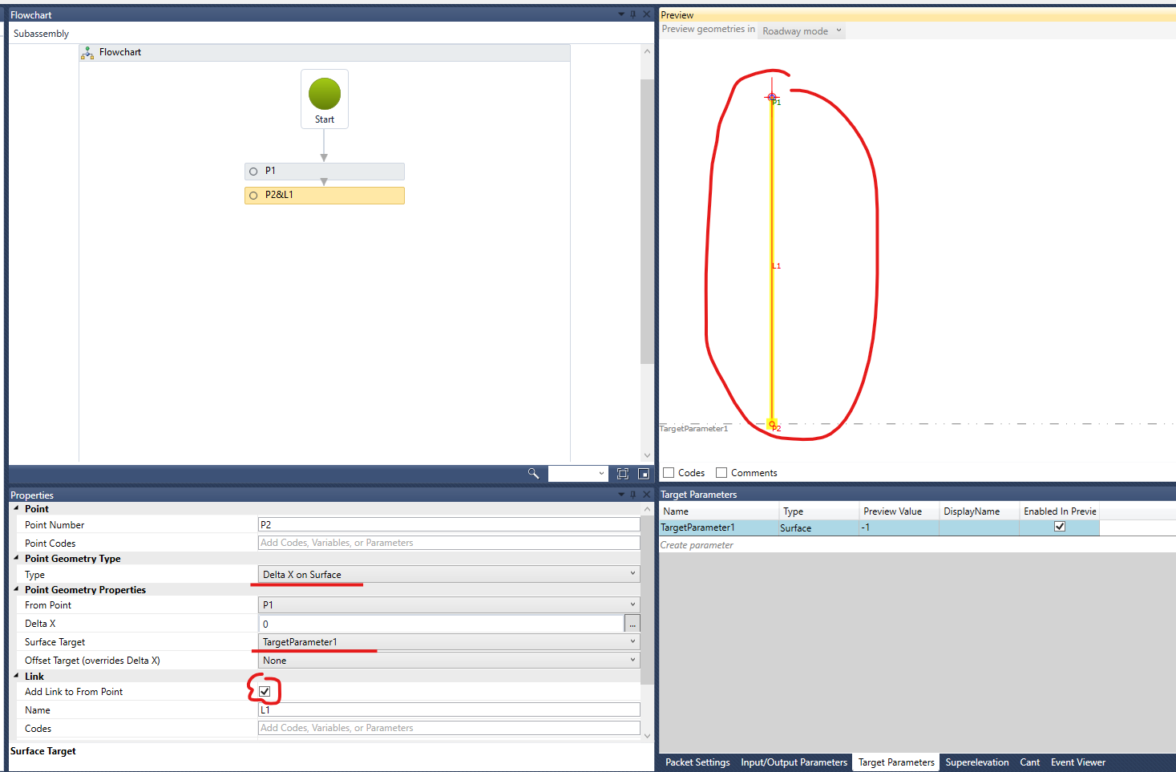The width and height of the screenshot is (1176, 772).
Task: Select point P2 in the preview
Action: [772, 423]
